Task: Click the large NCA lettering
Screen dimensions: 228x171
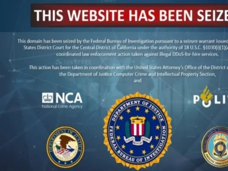Action: coord(69,98)
